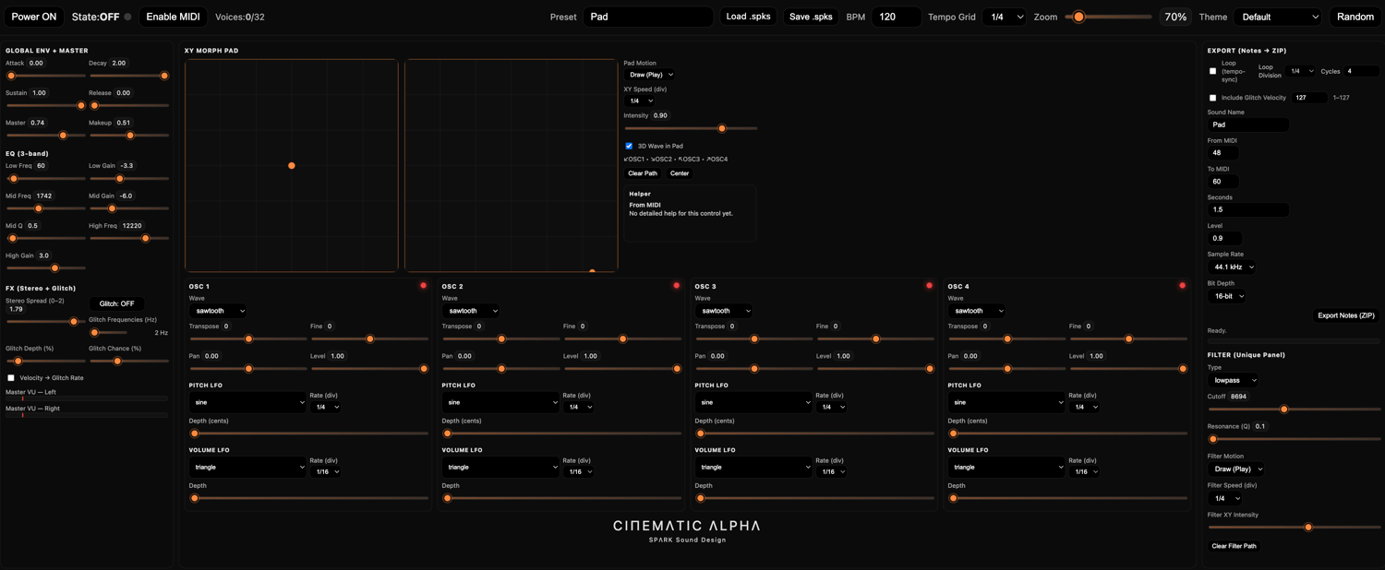Click the Export Notes (ZIP) button
Image resolution: width=1385 pixels, height=570 pixels.
[1346, 315]
